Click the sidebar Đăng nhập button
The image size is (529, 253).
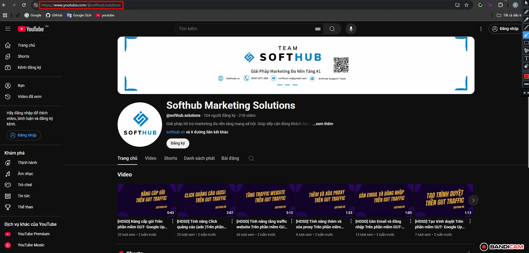pyautogui.click(x=24, y=135)
